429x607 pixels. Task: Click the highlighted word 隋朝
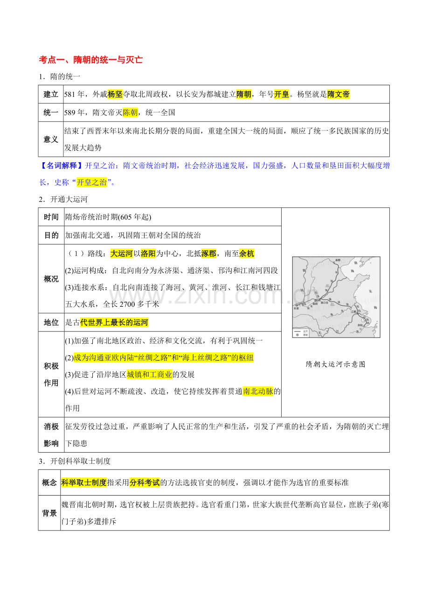coord(244,94)
